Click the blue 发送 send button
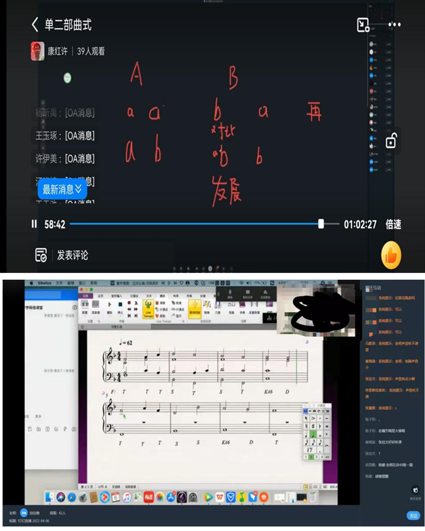The height and width of the screenshot is (531, 425). (413, 516)
